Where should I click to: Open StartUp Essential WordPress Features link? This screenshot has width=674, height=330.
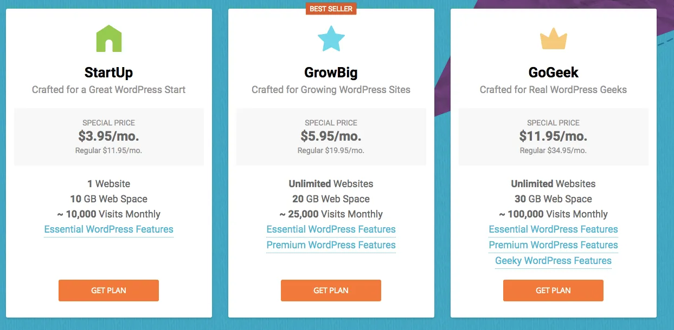pos(108,229)
